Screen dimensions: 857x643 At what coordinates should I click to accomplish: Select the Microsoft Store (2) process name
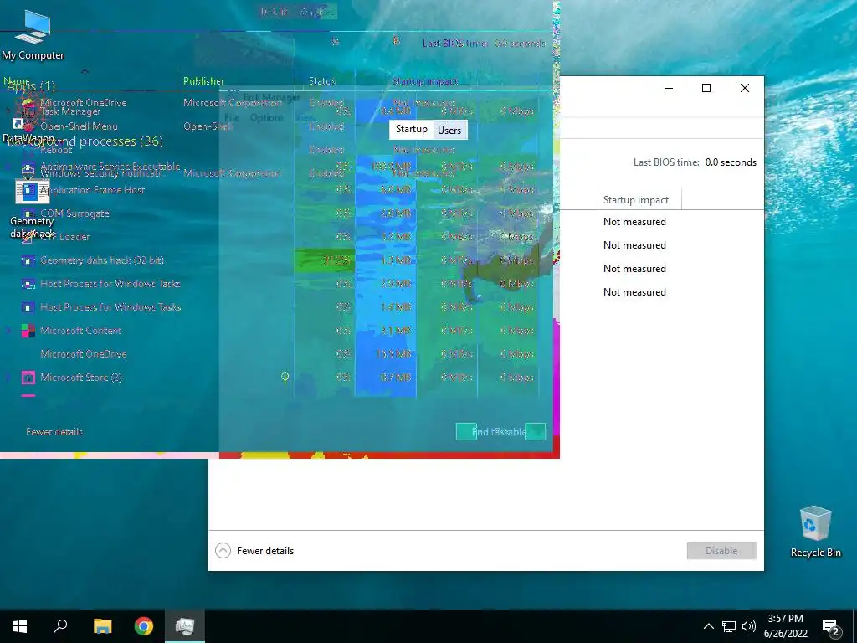click(x=81, y=378)
